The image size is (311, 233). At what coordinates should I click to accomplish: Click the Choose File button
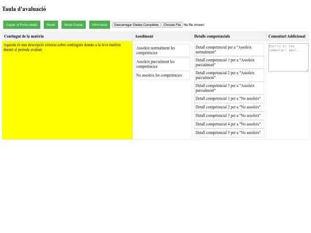point(172,25)
